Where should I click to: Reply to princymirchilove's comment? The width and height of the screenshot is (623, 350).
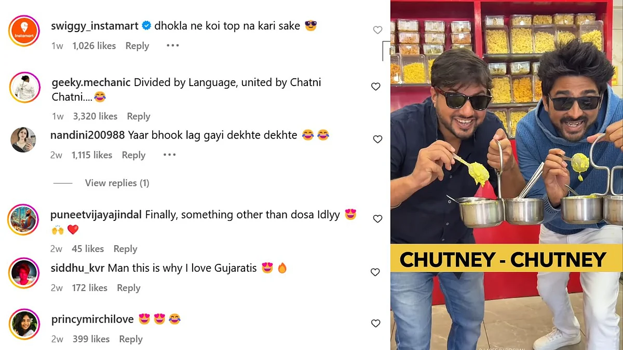click(131, 339)
